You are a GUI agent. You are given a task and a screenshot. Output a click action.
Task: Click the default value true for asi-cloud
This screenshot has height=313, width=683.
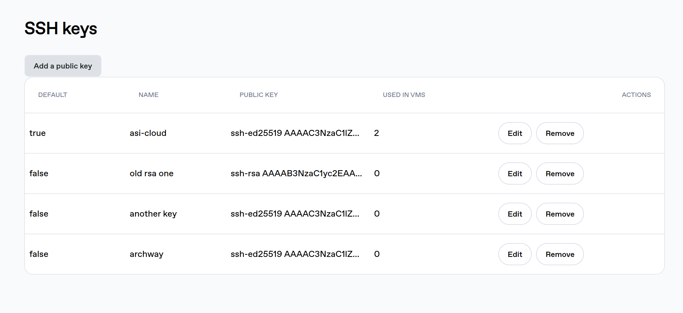click(x=38, y=133)
